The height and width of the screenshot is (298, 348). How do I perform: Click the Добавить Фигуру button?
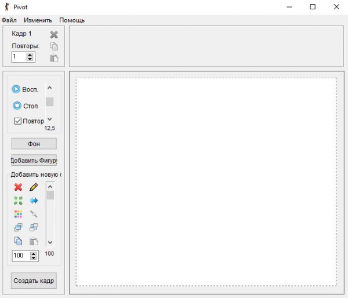[34, 160]
